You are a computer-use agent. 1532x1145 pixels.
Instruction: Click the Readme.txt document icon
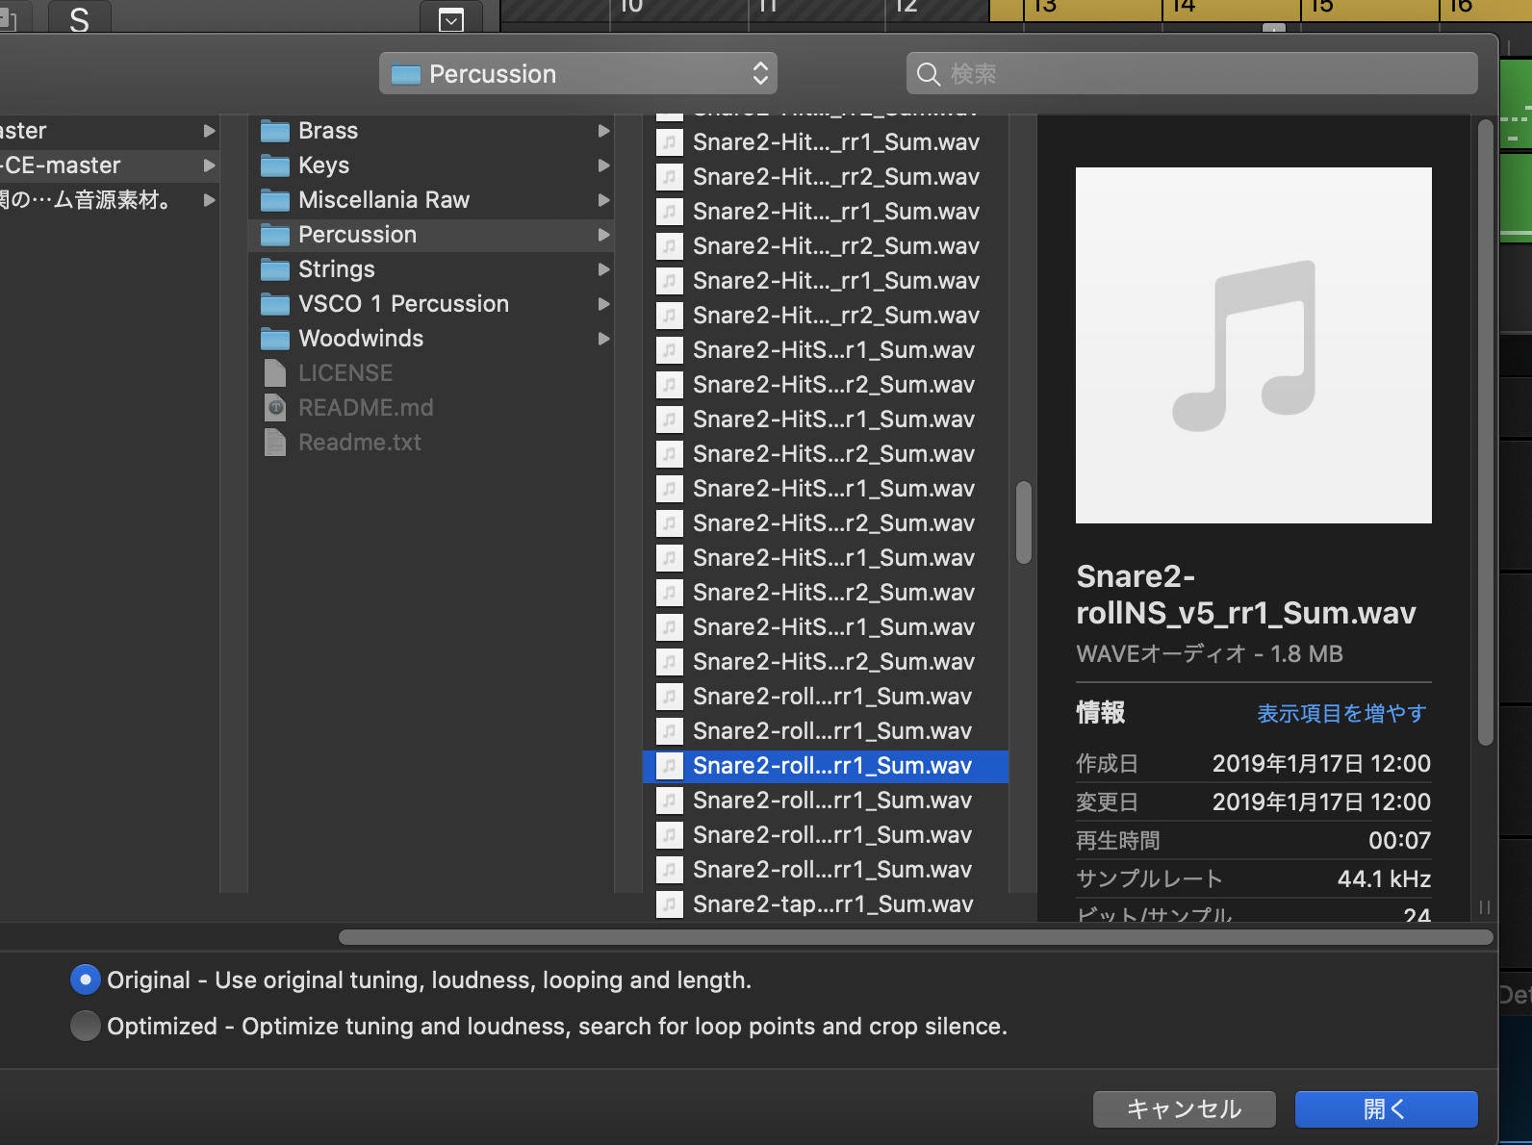click(275, 443)
